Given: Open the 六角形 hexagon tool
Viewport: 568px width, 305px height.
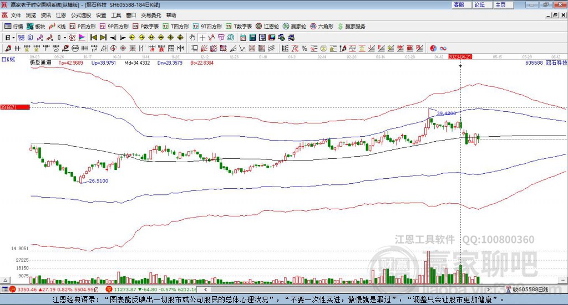Looking at the screenshot, I should [322, 27].
